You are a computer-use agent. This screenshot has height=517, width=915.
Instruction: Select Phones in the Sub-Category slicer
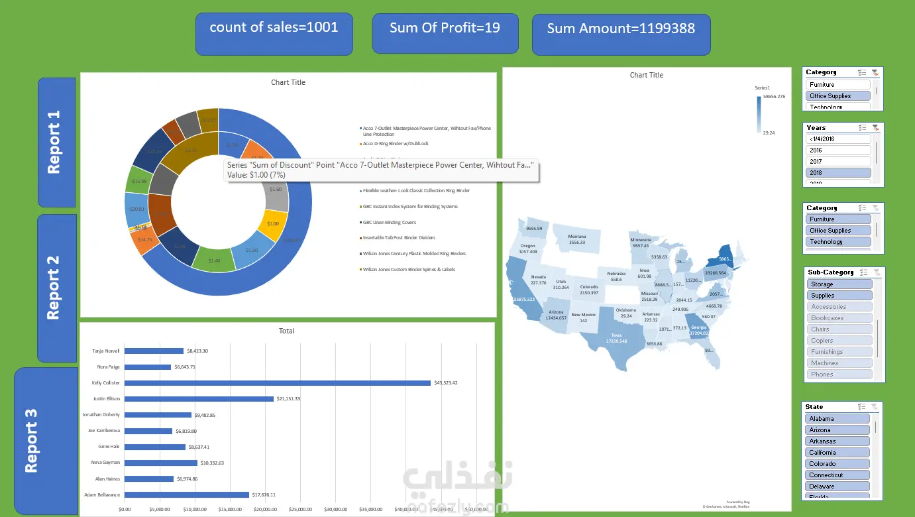coord(840,374)
